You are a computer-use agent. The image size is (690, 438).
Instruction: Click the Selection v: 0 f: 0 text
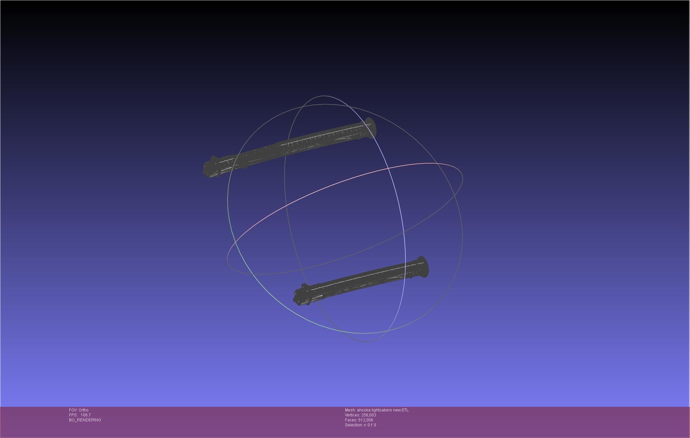[360, 425]
